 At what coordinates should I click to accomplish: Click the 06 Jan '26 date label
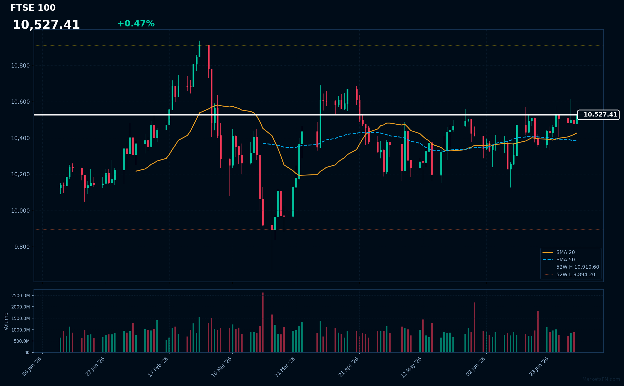click(32, 366)
